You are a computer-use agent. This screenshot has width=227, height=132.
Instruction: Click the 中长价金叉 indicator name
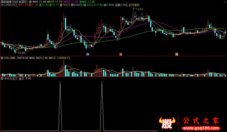(11, 79)
